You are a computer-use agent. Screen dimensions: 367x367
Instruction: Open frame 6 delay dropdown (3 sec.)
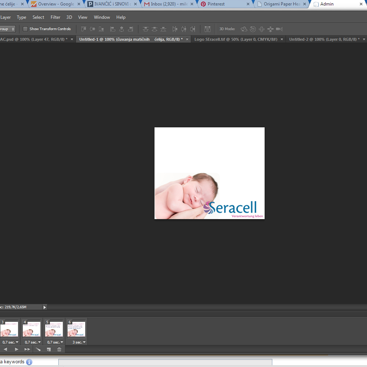(x=79, y=342)
